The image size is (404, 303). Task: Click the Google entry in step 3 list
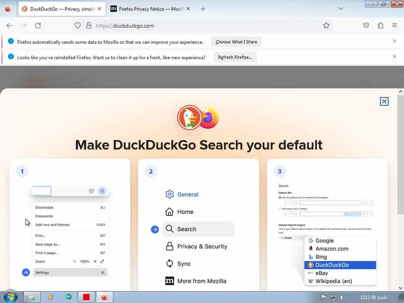tap(340, 240)
